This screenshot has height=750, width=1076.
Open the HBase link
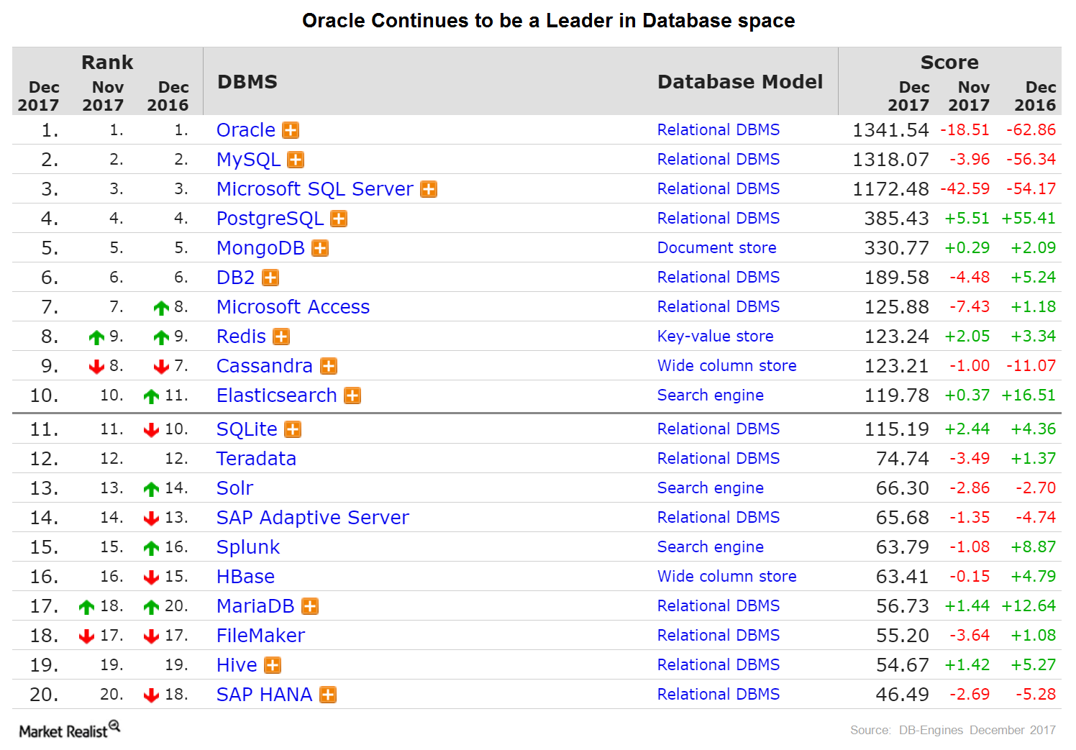pos(246,577)
